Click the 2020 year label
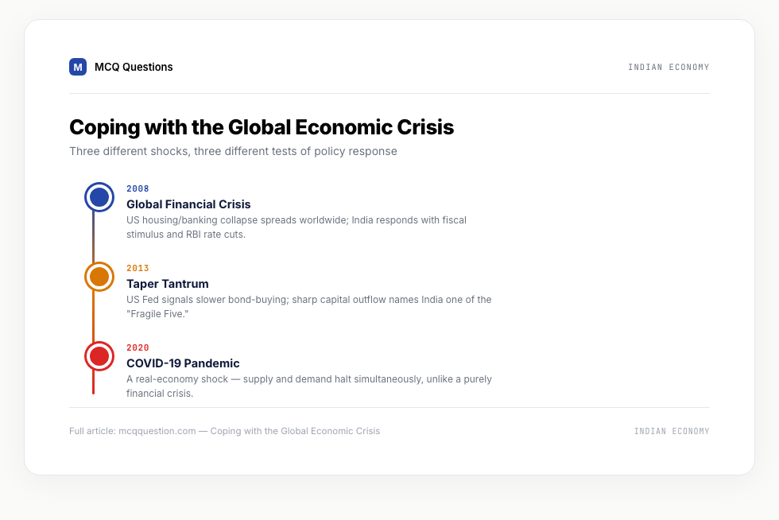 click(x=138, y=348)
